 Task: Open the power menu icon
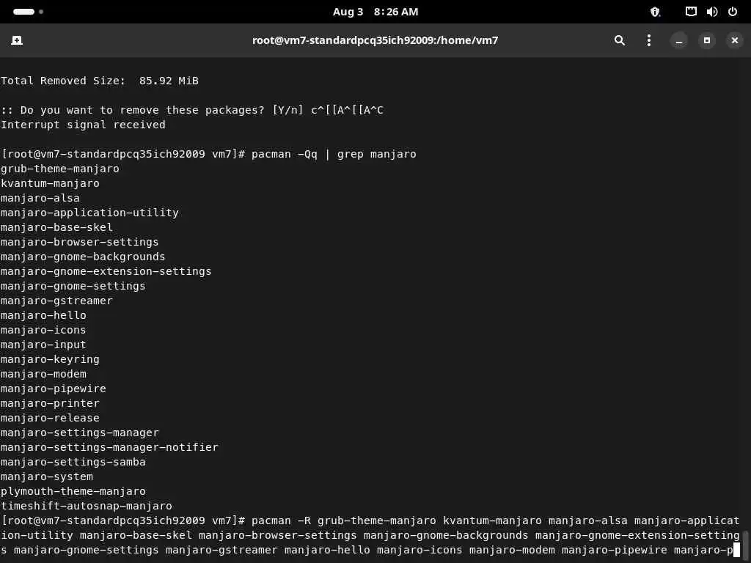point(733,12)
